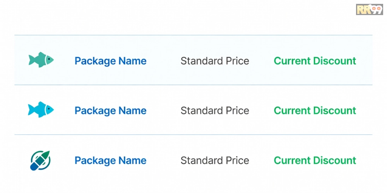Click the top border line of the table

click(193, 35)
